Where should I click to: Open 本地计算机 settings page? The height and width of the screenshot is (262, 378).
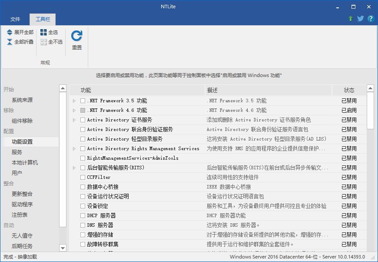(x=25, y=162)
